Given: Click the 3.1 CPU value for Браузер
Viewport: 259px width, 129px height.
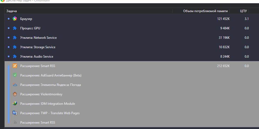Looking at the screenshot, I should [247, 19].
